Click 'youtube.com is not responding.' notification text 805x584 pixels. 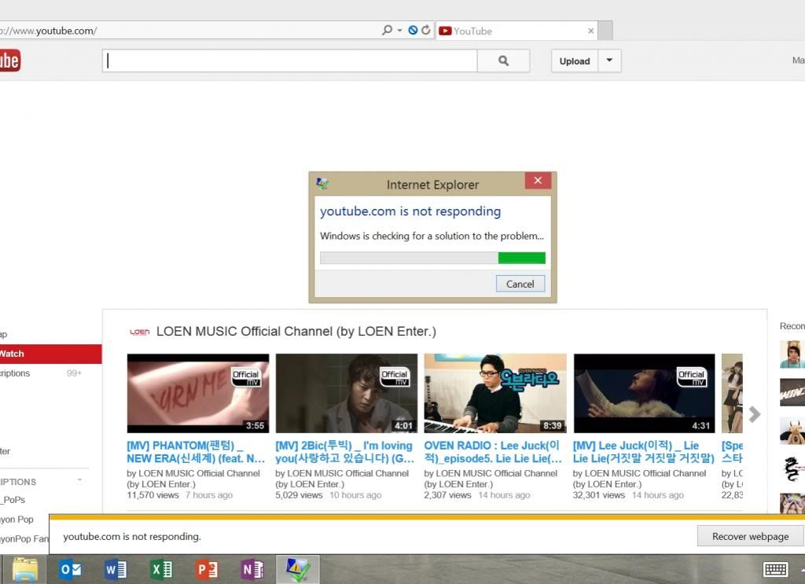pos(132,536)
